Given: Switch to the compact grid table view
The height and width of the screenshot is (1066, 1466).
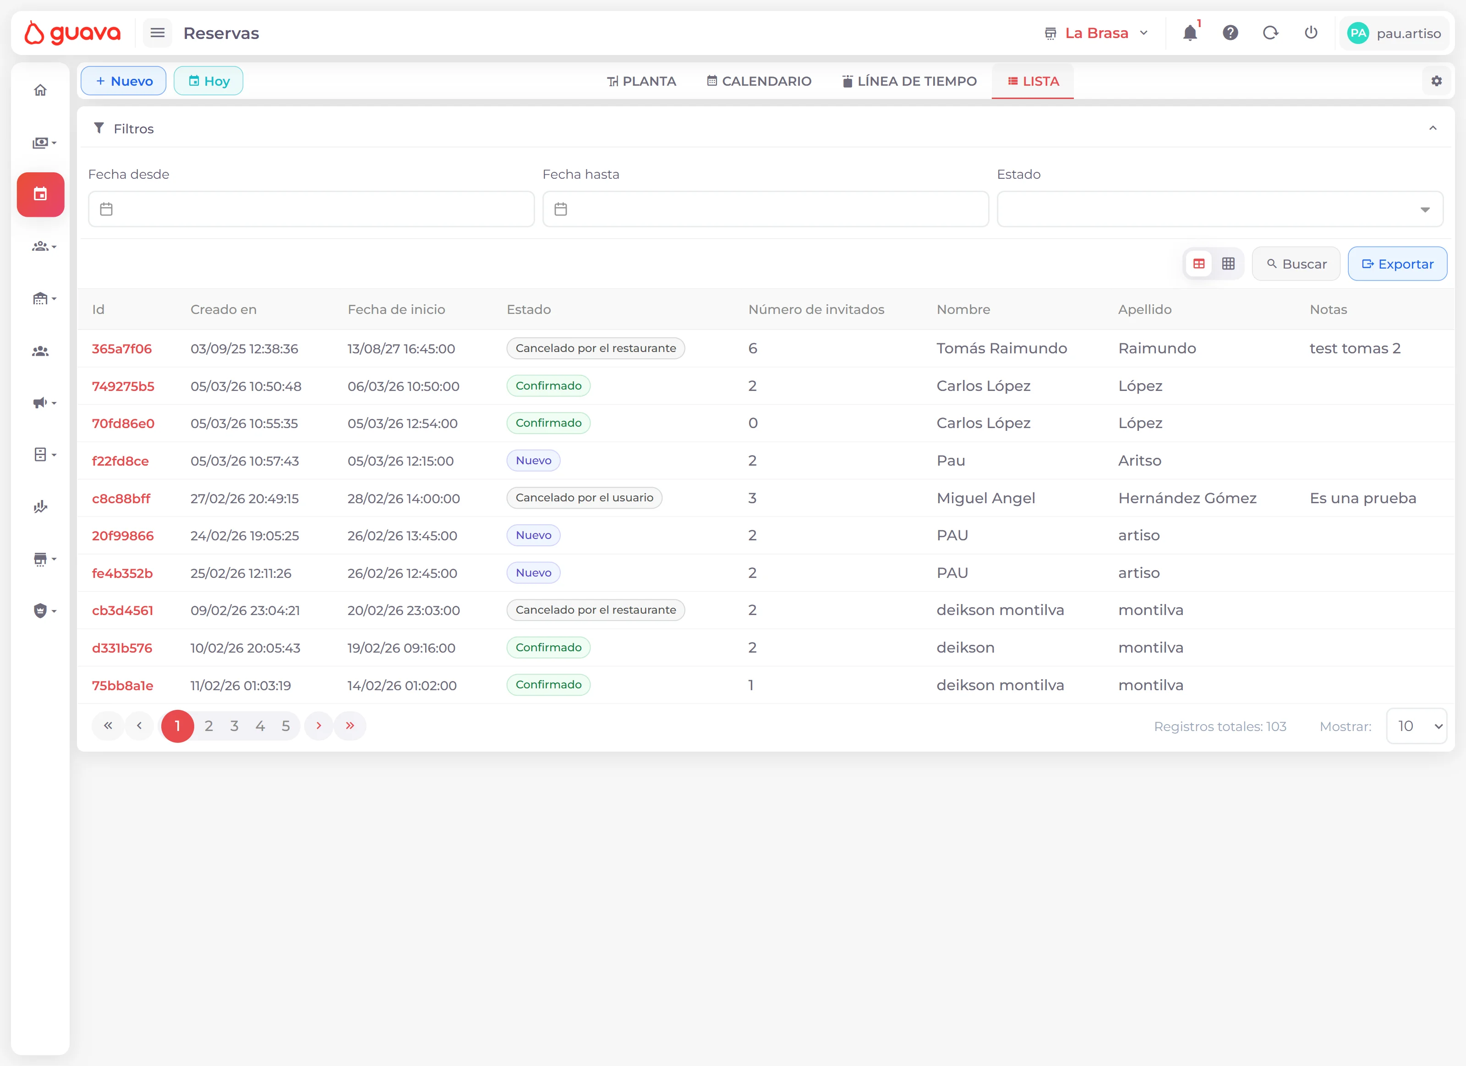Looking at the screenshot, I should click(1228, 264).
